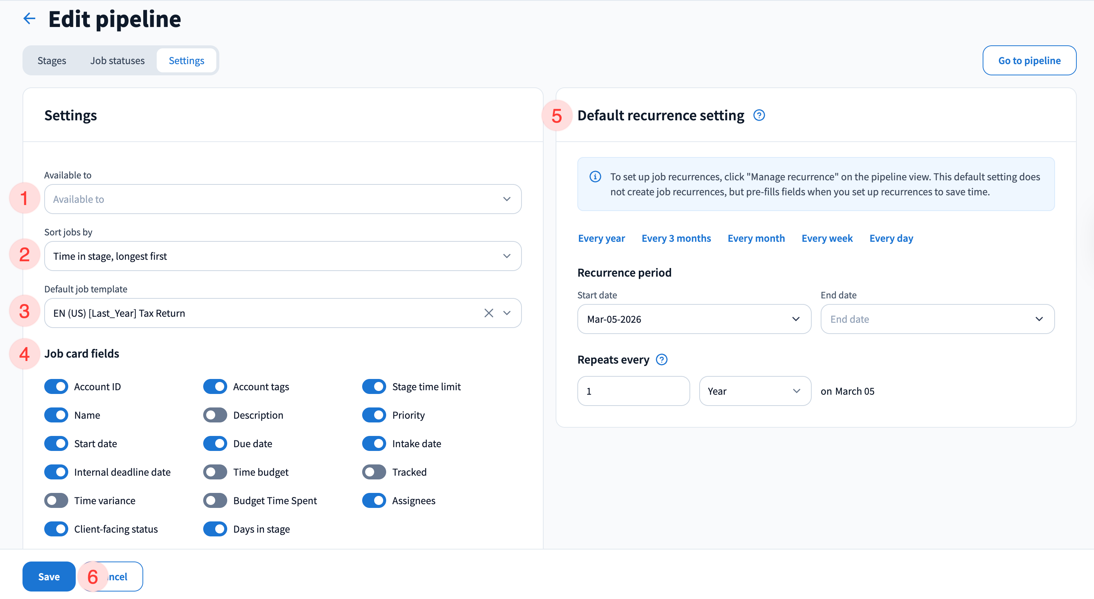This screenshot has width=1094, height=599.
Task: Click help icon next to Repeats every
Action: [662, 359]
